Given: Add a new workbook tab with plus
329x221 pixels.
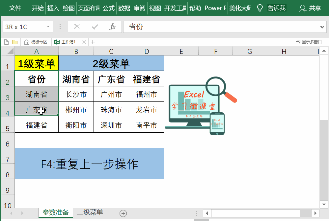Looking at the screenshot, I should [x=93, y=42].
